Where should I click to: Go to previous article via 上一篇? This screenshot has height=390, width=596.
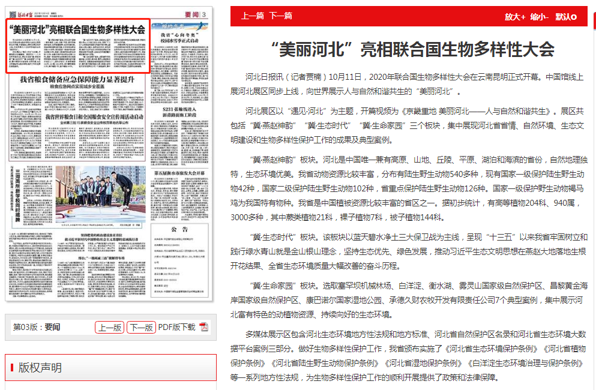point(252,16)
